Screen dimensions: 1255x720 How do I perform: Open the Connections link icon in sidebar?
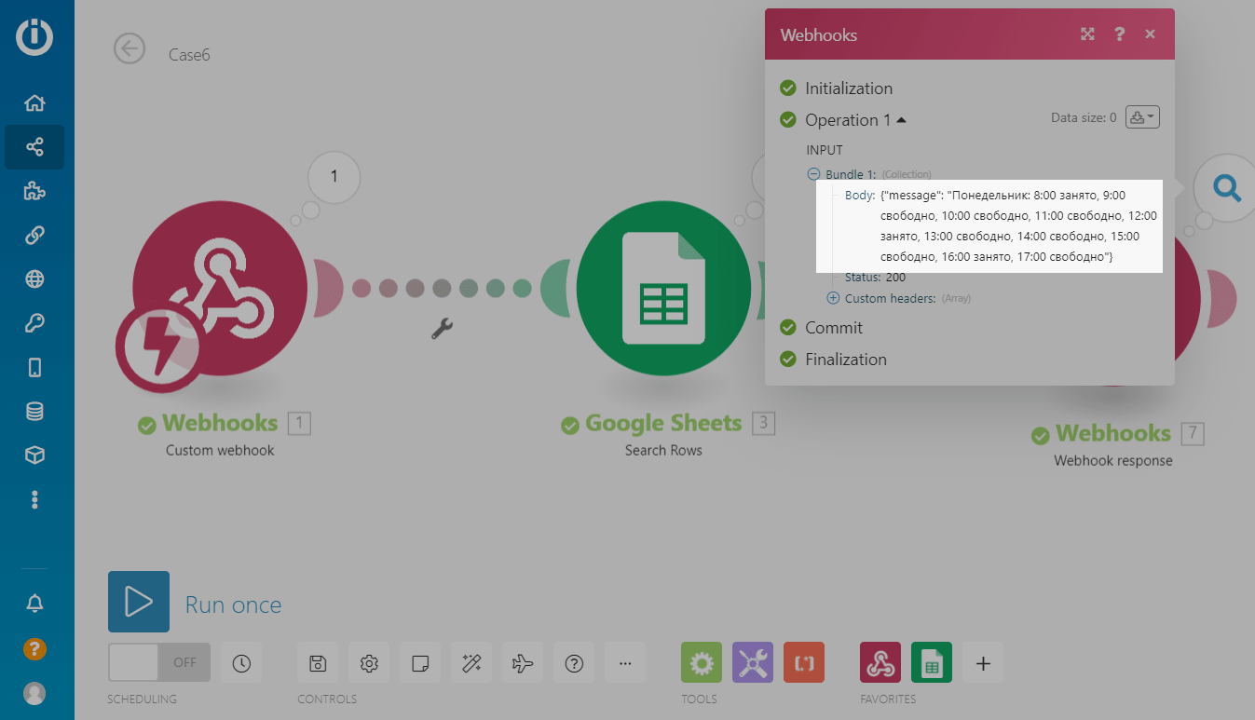[x=34, y=236]
